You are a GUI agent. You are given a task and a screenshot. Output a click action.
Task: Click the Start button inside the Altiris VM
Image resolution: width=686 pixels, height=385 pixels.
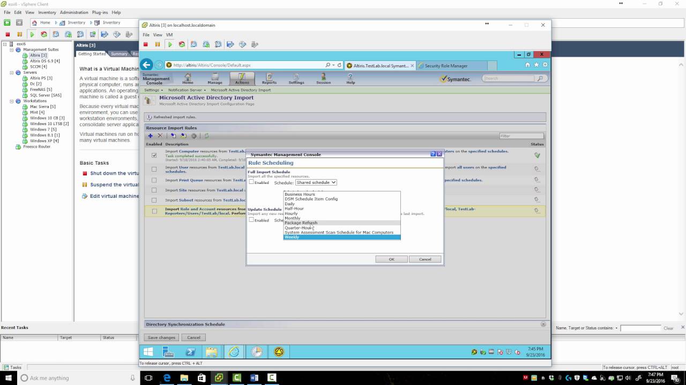click(148, 352)
